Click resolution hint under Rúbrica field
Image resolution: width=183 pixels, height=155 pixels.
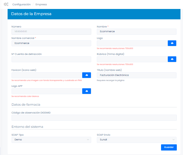(x=115, y=64)
